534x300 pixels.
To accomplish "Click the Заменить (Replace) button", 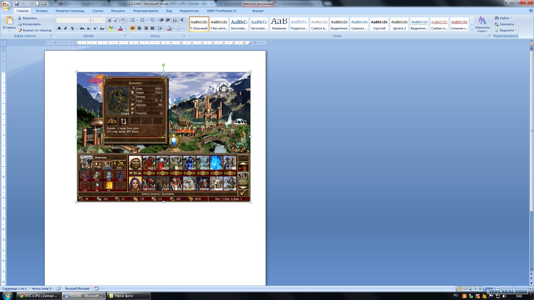I will pos(504,24).
